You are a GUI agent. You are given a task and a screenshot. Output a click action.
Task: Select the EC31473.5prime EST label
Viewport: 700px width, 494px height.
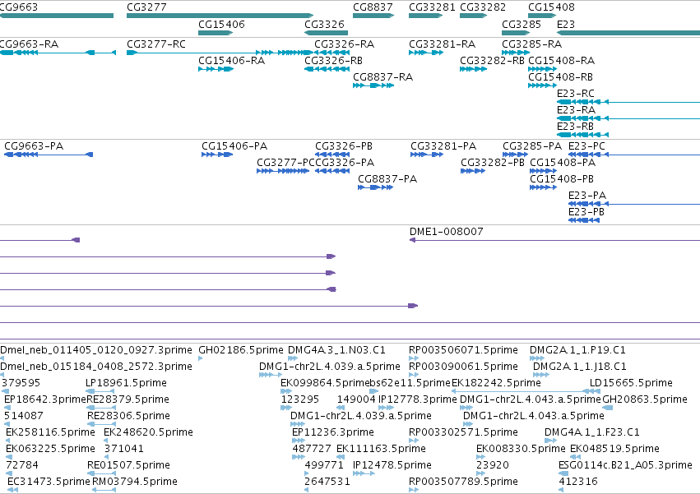pos(49,482)
